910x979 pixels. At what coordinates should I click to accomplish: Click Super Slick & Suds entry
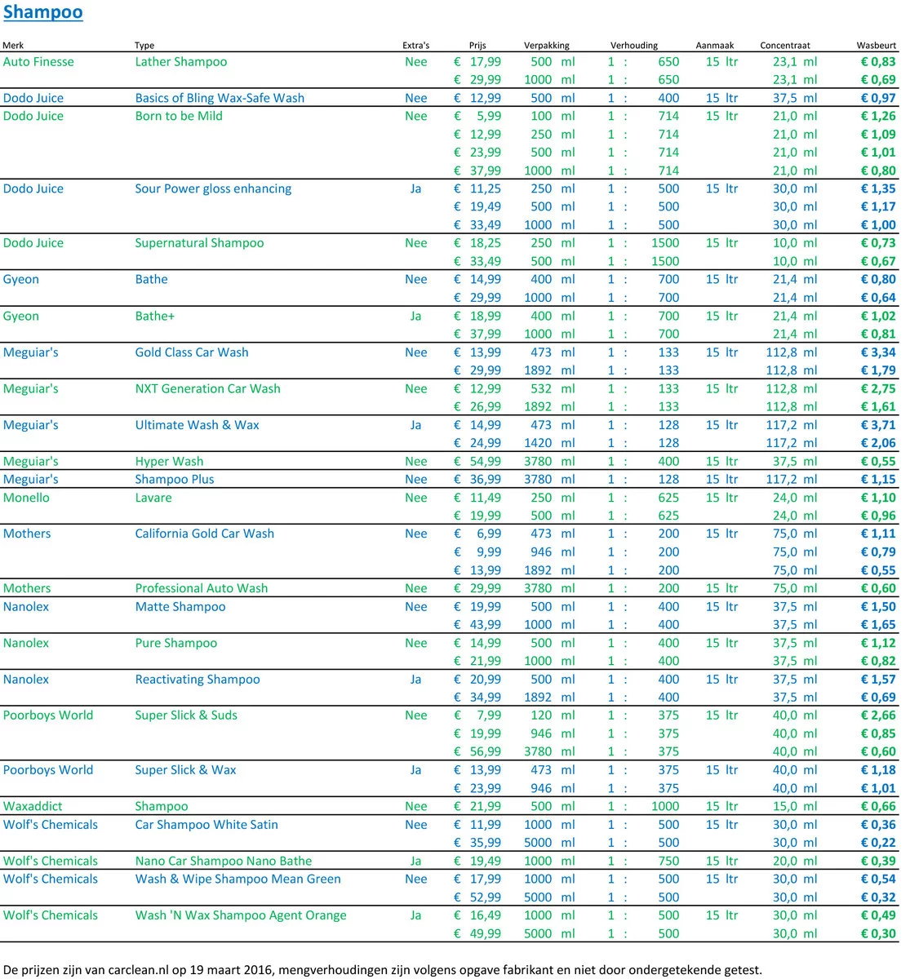coord(186,715)
